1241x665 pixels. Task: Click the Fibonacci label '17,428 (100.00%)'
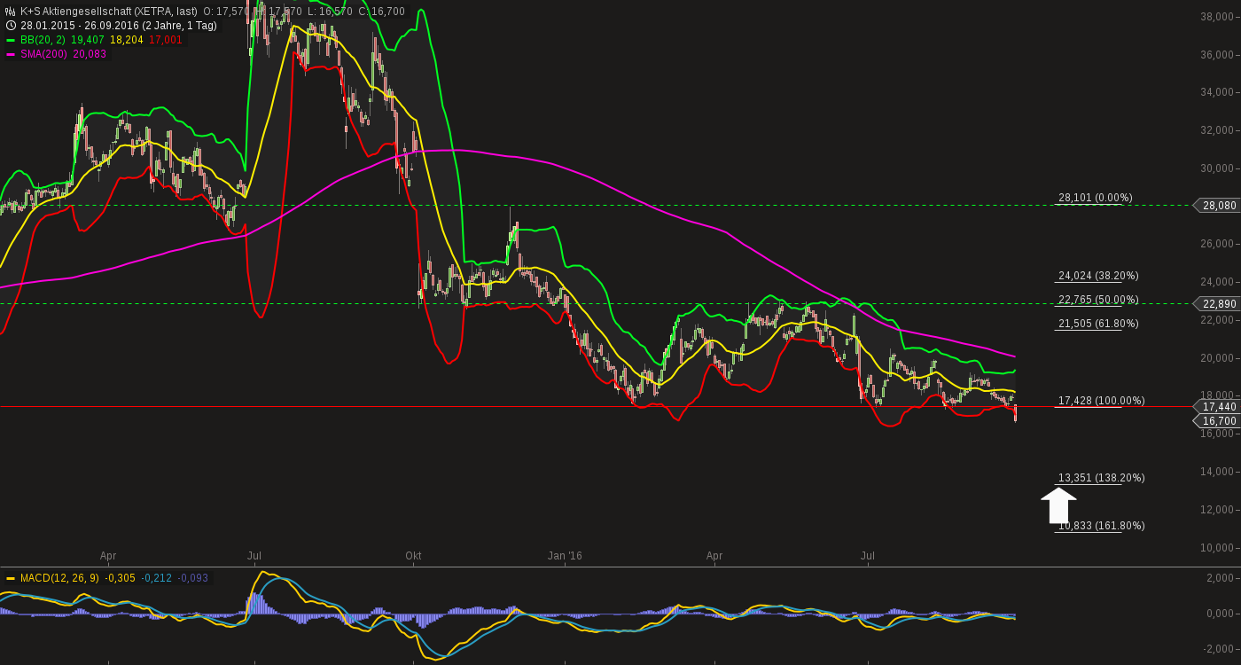tap(1102, 401)
